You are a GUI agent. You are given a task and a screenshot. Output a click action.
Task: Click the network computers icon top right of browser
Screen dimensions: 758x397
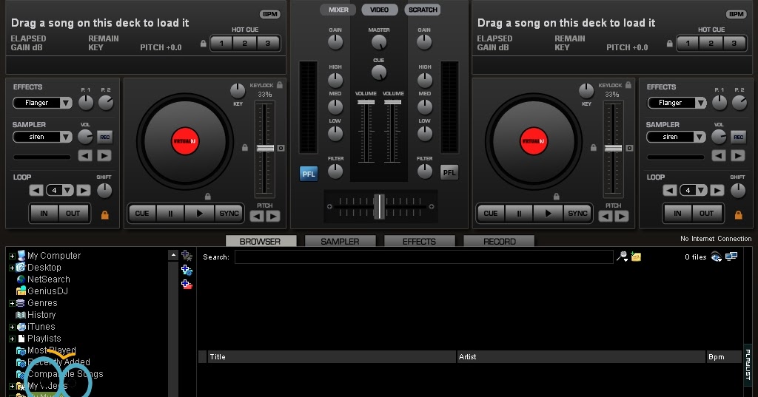tap(731, 257)
